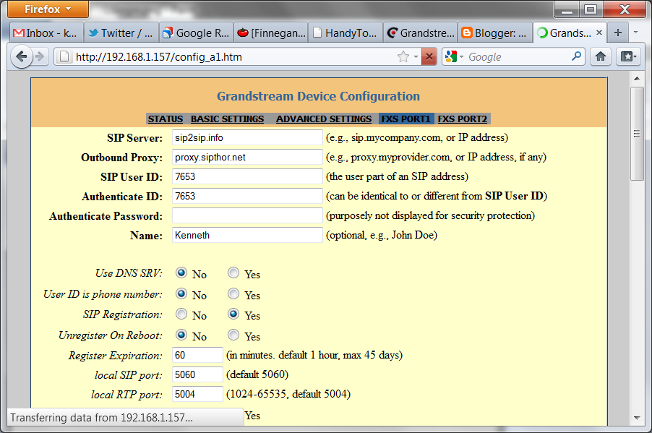Screen dimensions: 652x433
Task: Click the Register Expiration field
Action: pos(197,355)
